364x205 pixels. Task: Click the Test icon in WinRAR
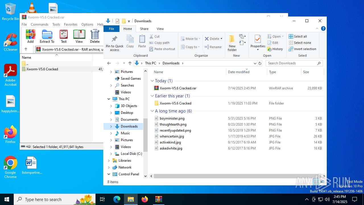[x=64, y=36]
